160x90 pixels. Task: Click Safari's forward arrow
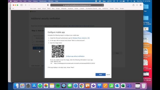29,5
